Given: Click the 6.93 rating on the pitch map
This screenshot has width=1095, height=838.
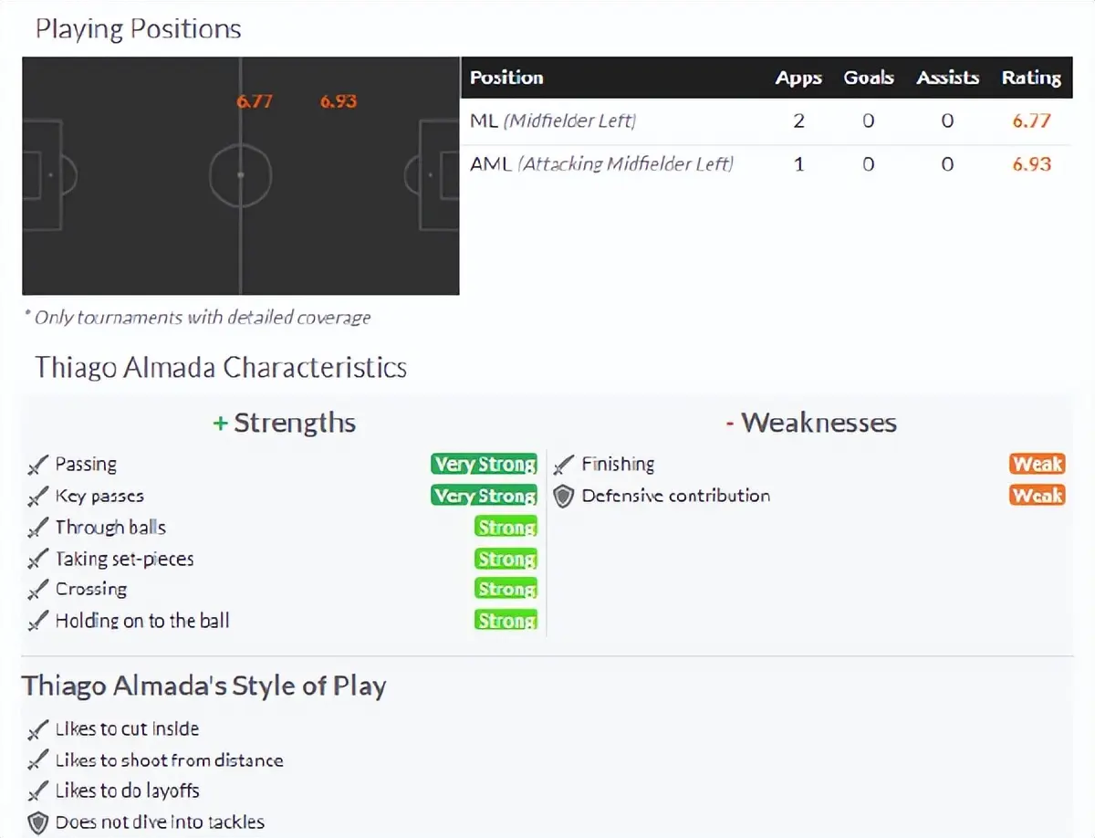Looking at the screenshot, I should tap(338, 101).
